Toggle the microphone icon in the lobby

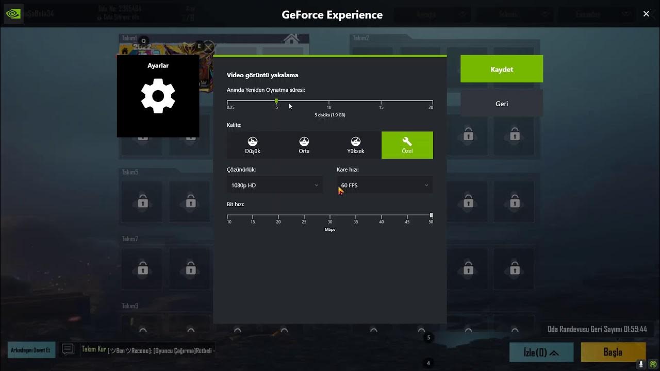point(641,364)
